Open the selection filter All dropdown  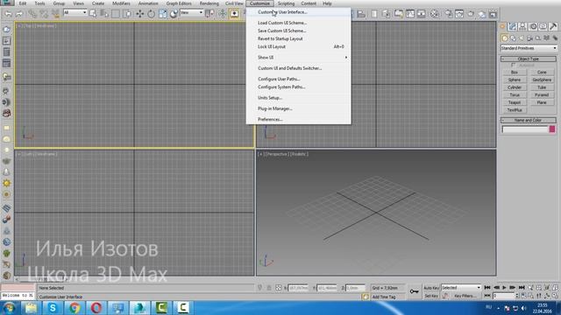click(75, 12)
